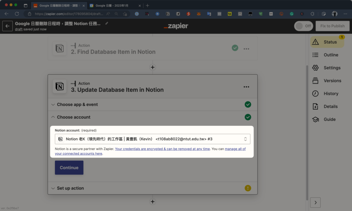This screenshot has height=211, width=352.
Task: Click the zoom magnifier in address bar
Action: (x=116, y=14)
